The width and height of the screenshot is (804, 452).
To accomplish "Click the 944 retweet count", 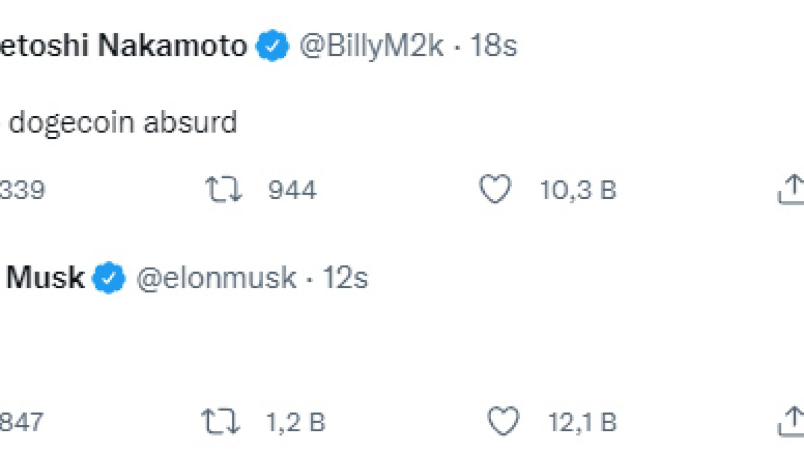I will [x=292, y=190].
